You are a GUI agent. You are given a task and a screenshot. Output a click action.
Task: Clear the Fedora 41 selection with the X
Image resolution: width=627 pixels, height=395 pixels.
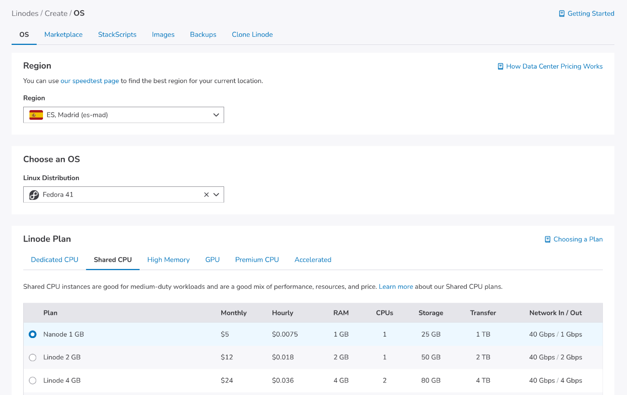click(206, 195)
